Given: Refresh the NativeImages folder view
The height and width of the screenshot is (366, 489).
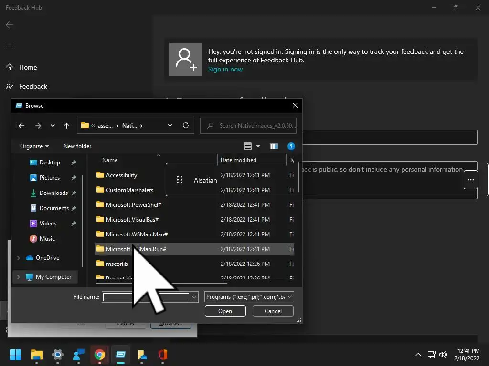Looking at the screenshot, I should [x=186, y=125].
